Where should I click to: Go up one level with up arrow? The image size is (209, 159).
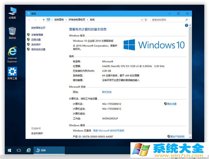click(44, 20)
